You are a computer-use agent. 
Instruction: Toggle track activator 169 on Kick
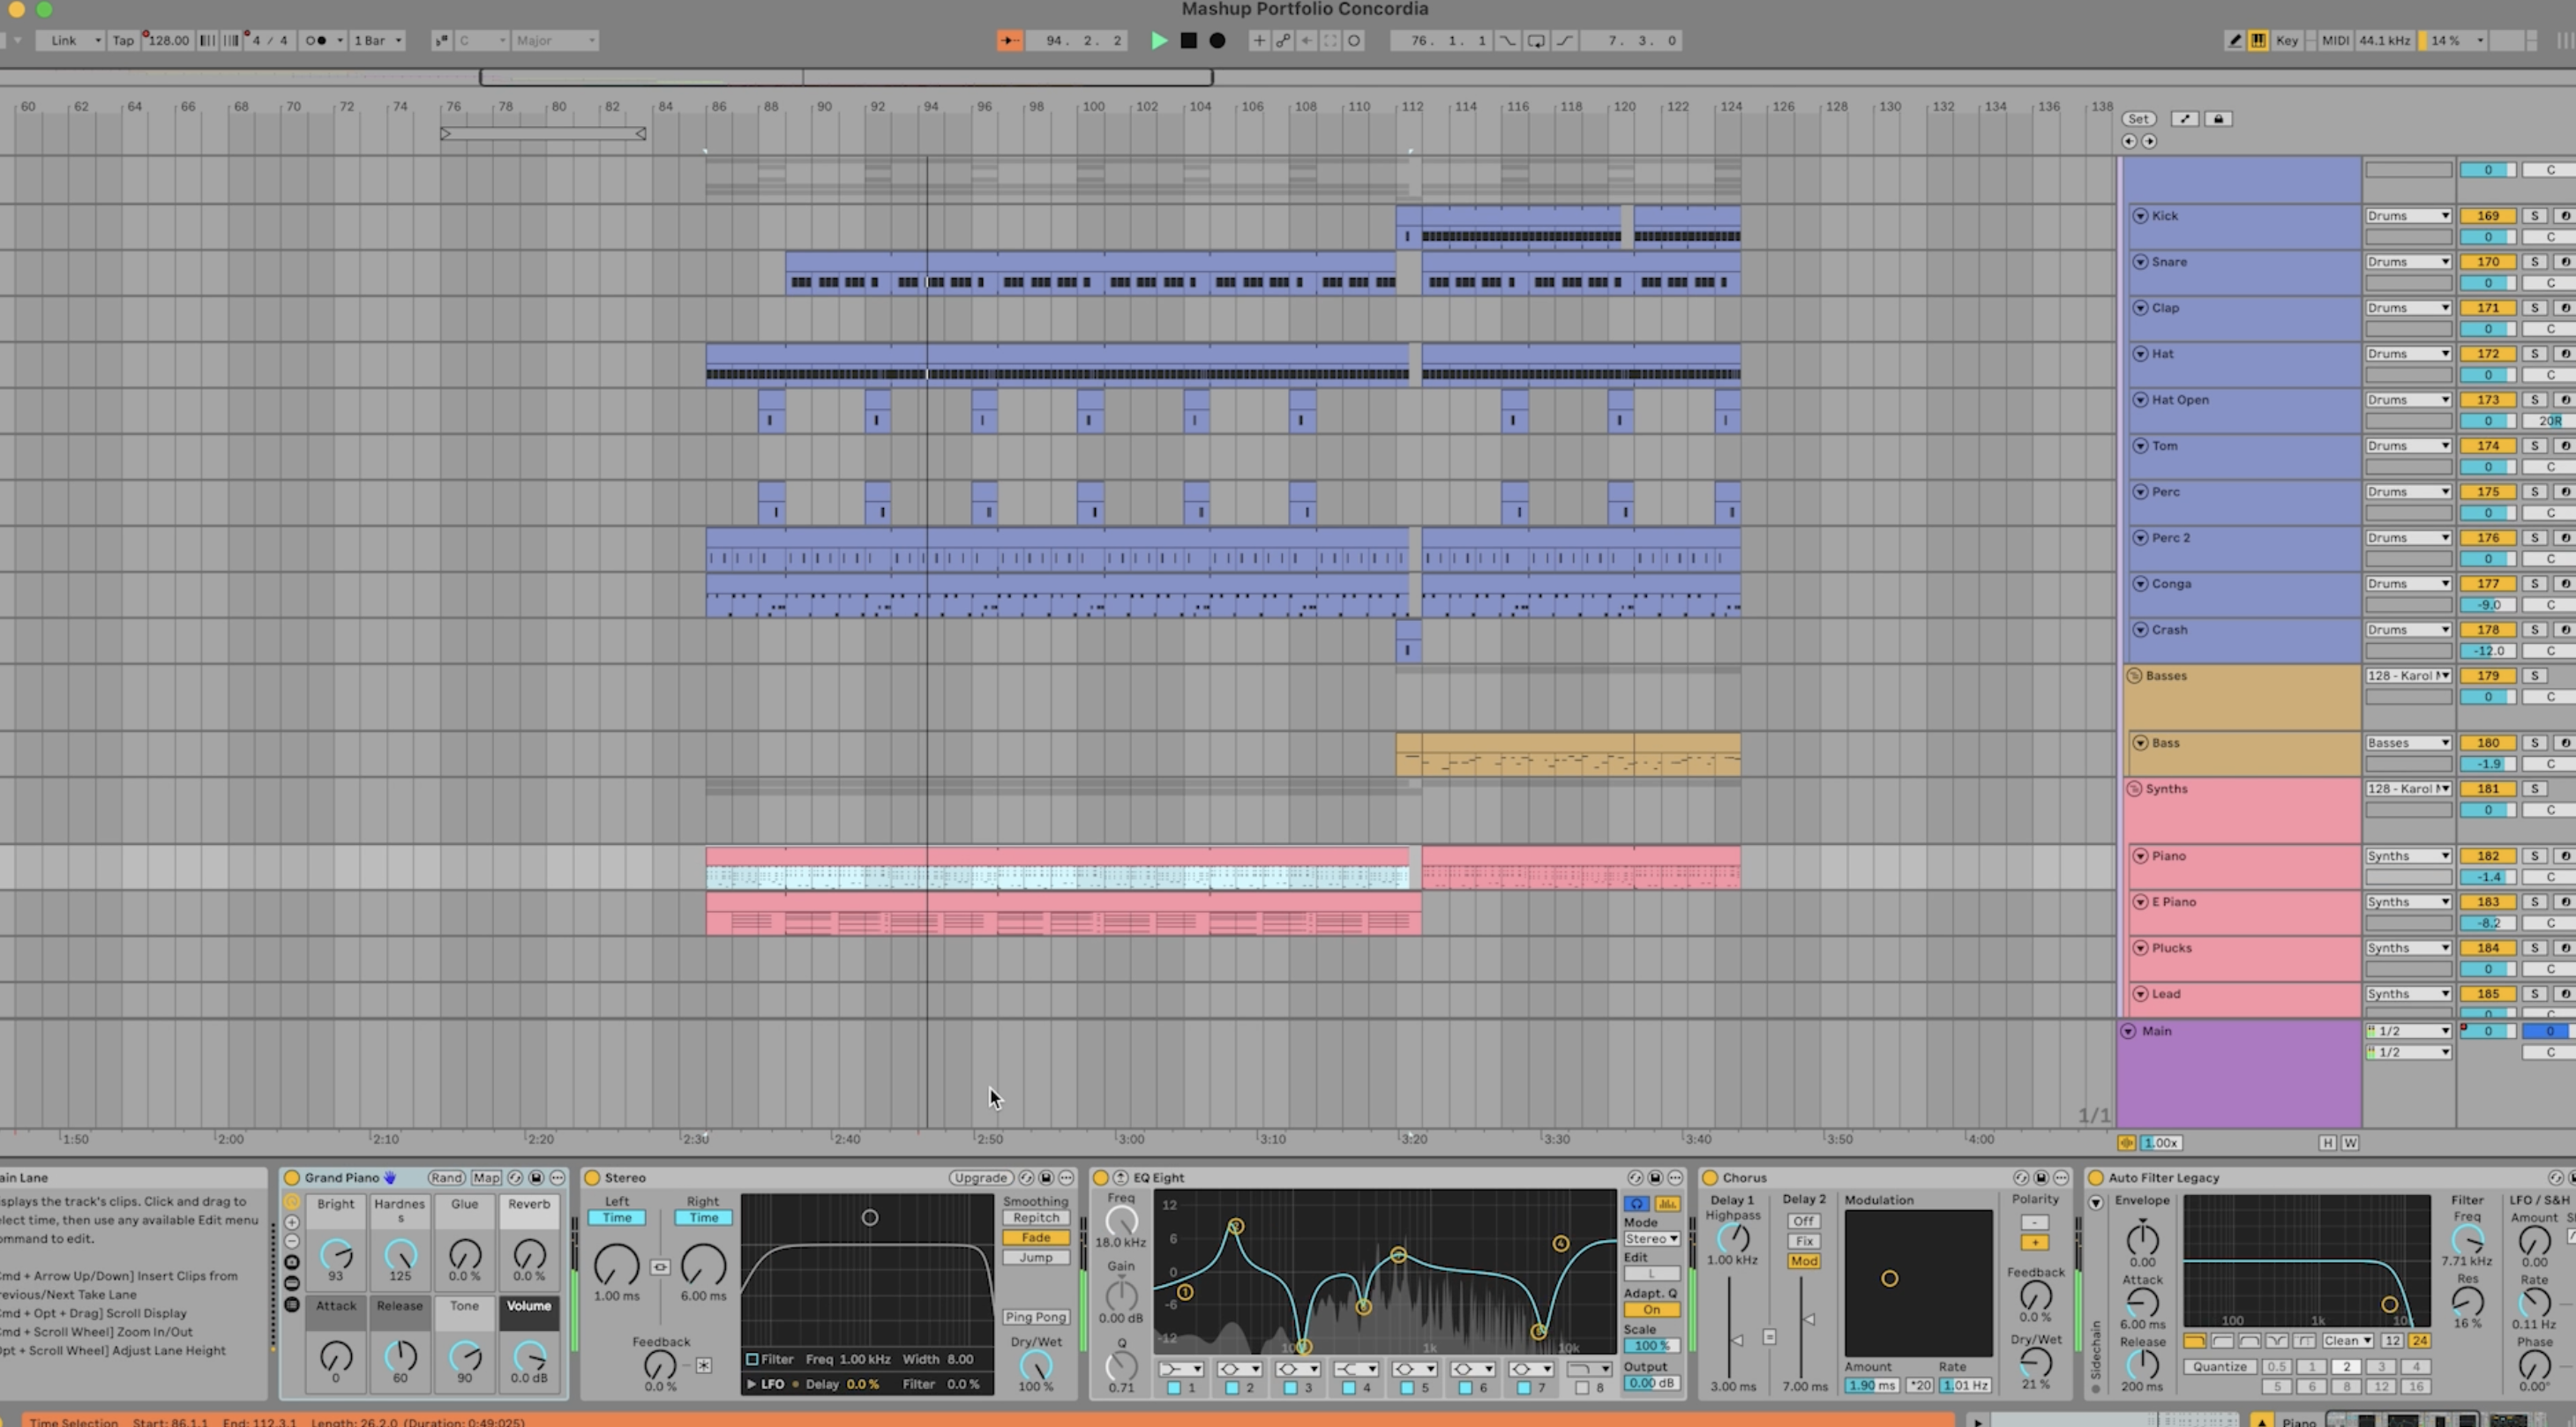[2487, 215]
